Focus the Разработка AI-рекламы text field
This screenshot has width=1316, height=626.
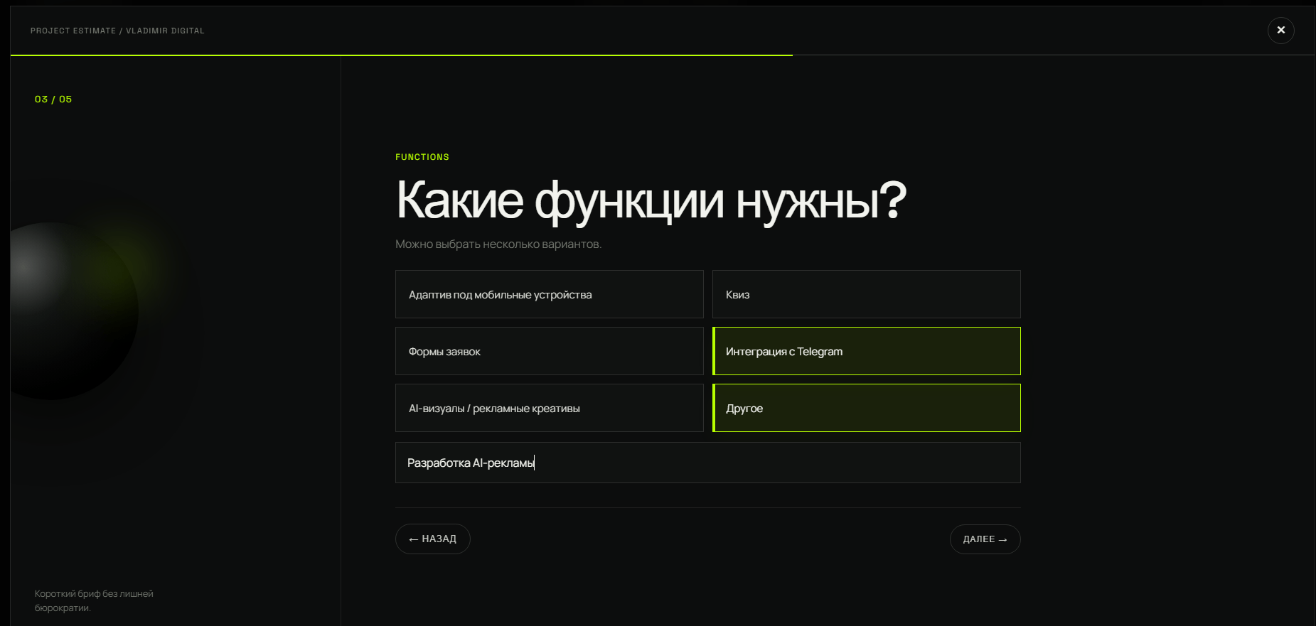pyautogui.click(x=707, y=463)
